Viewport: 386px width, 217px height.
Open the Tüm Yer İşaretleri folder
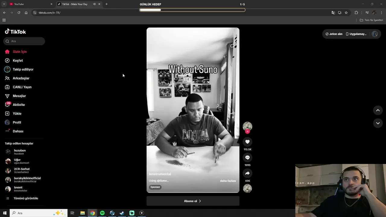(x=372, y=20)
